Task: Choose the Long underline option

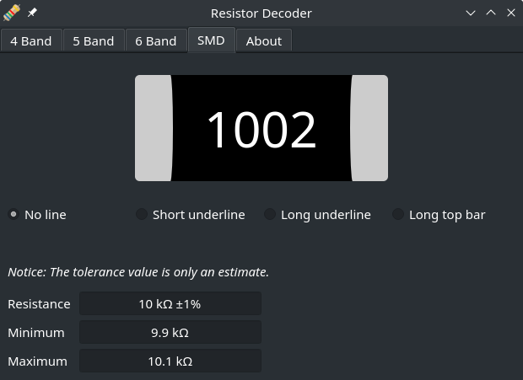Action: point(270,215)
